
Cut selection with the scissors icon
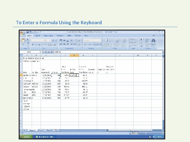point(28,39)
